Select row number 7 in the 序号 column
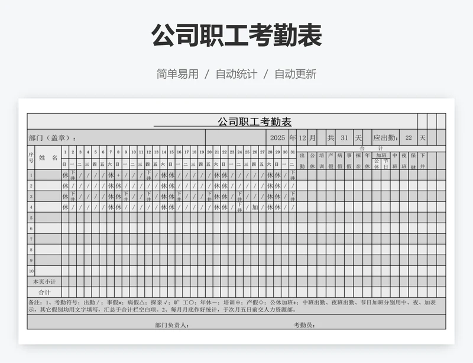The image size is (473, 363). [x=31, y=239]
